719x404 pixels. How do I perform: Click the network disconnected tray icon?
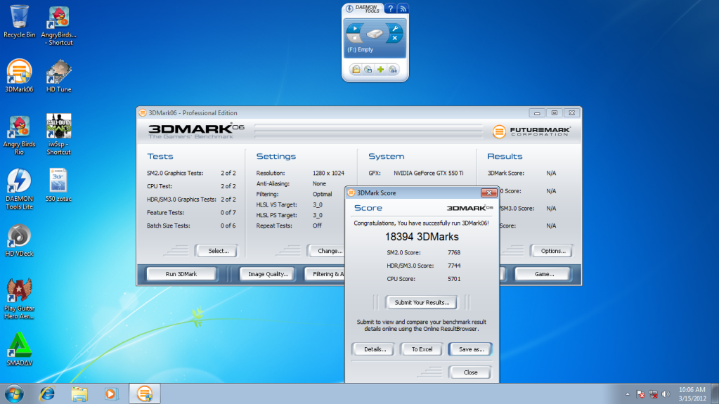(x=654, y=394)
